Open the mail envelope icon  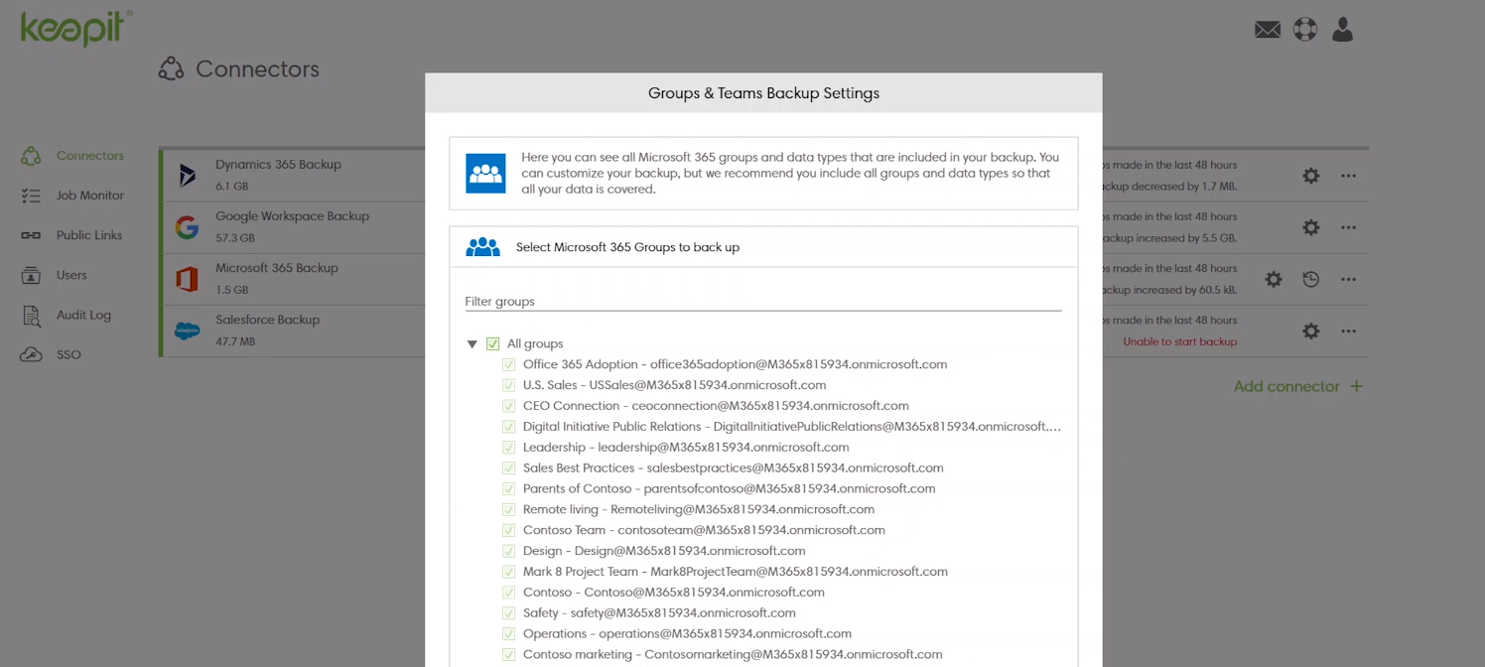[1268, 30]
